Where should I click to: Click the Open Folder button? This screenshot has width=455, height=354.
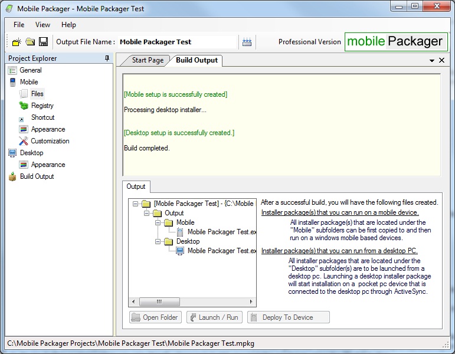tap(155, 317)
